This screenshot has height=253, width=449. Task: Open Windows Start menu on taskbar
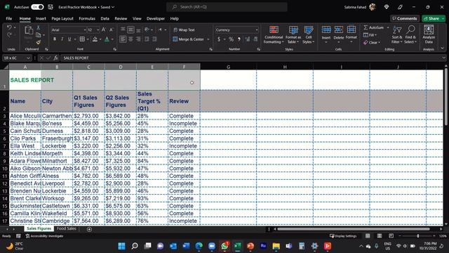(121, 246)
